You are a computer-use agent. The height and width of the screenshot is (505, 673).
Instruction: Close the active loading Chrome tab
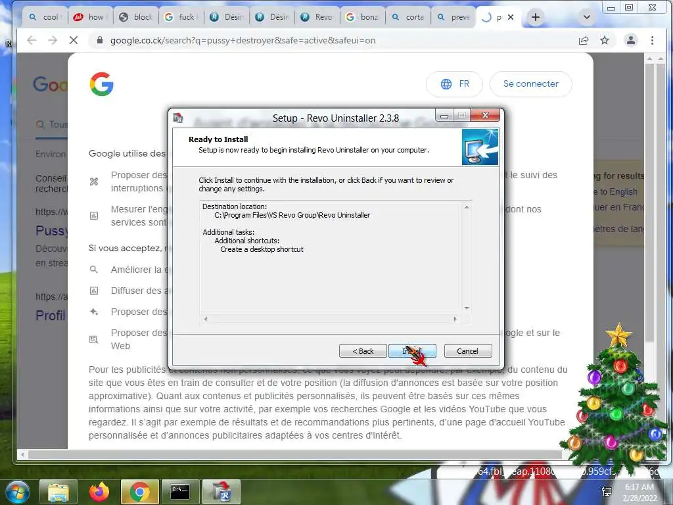pos(511,17)
